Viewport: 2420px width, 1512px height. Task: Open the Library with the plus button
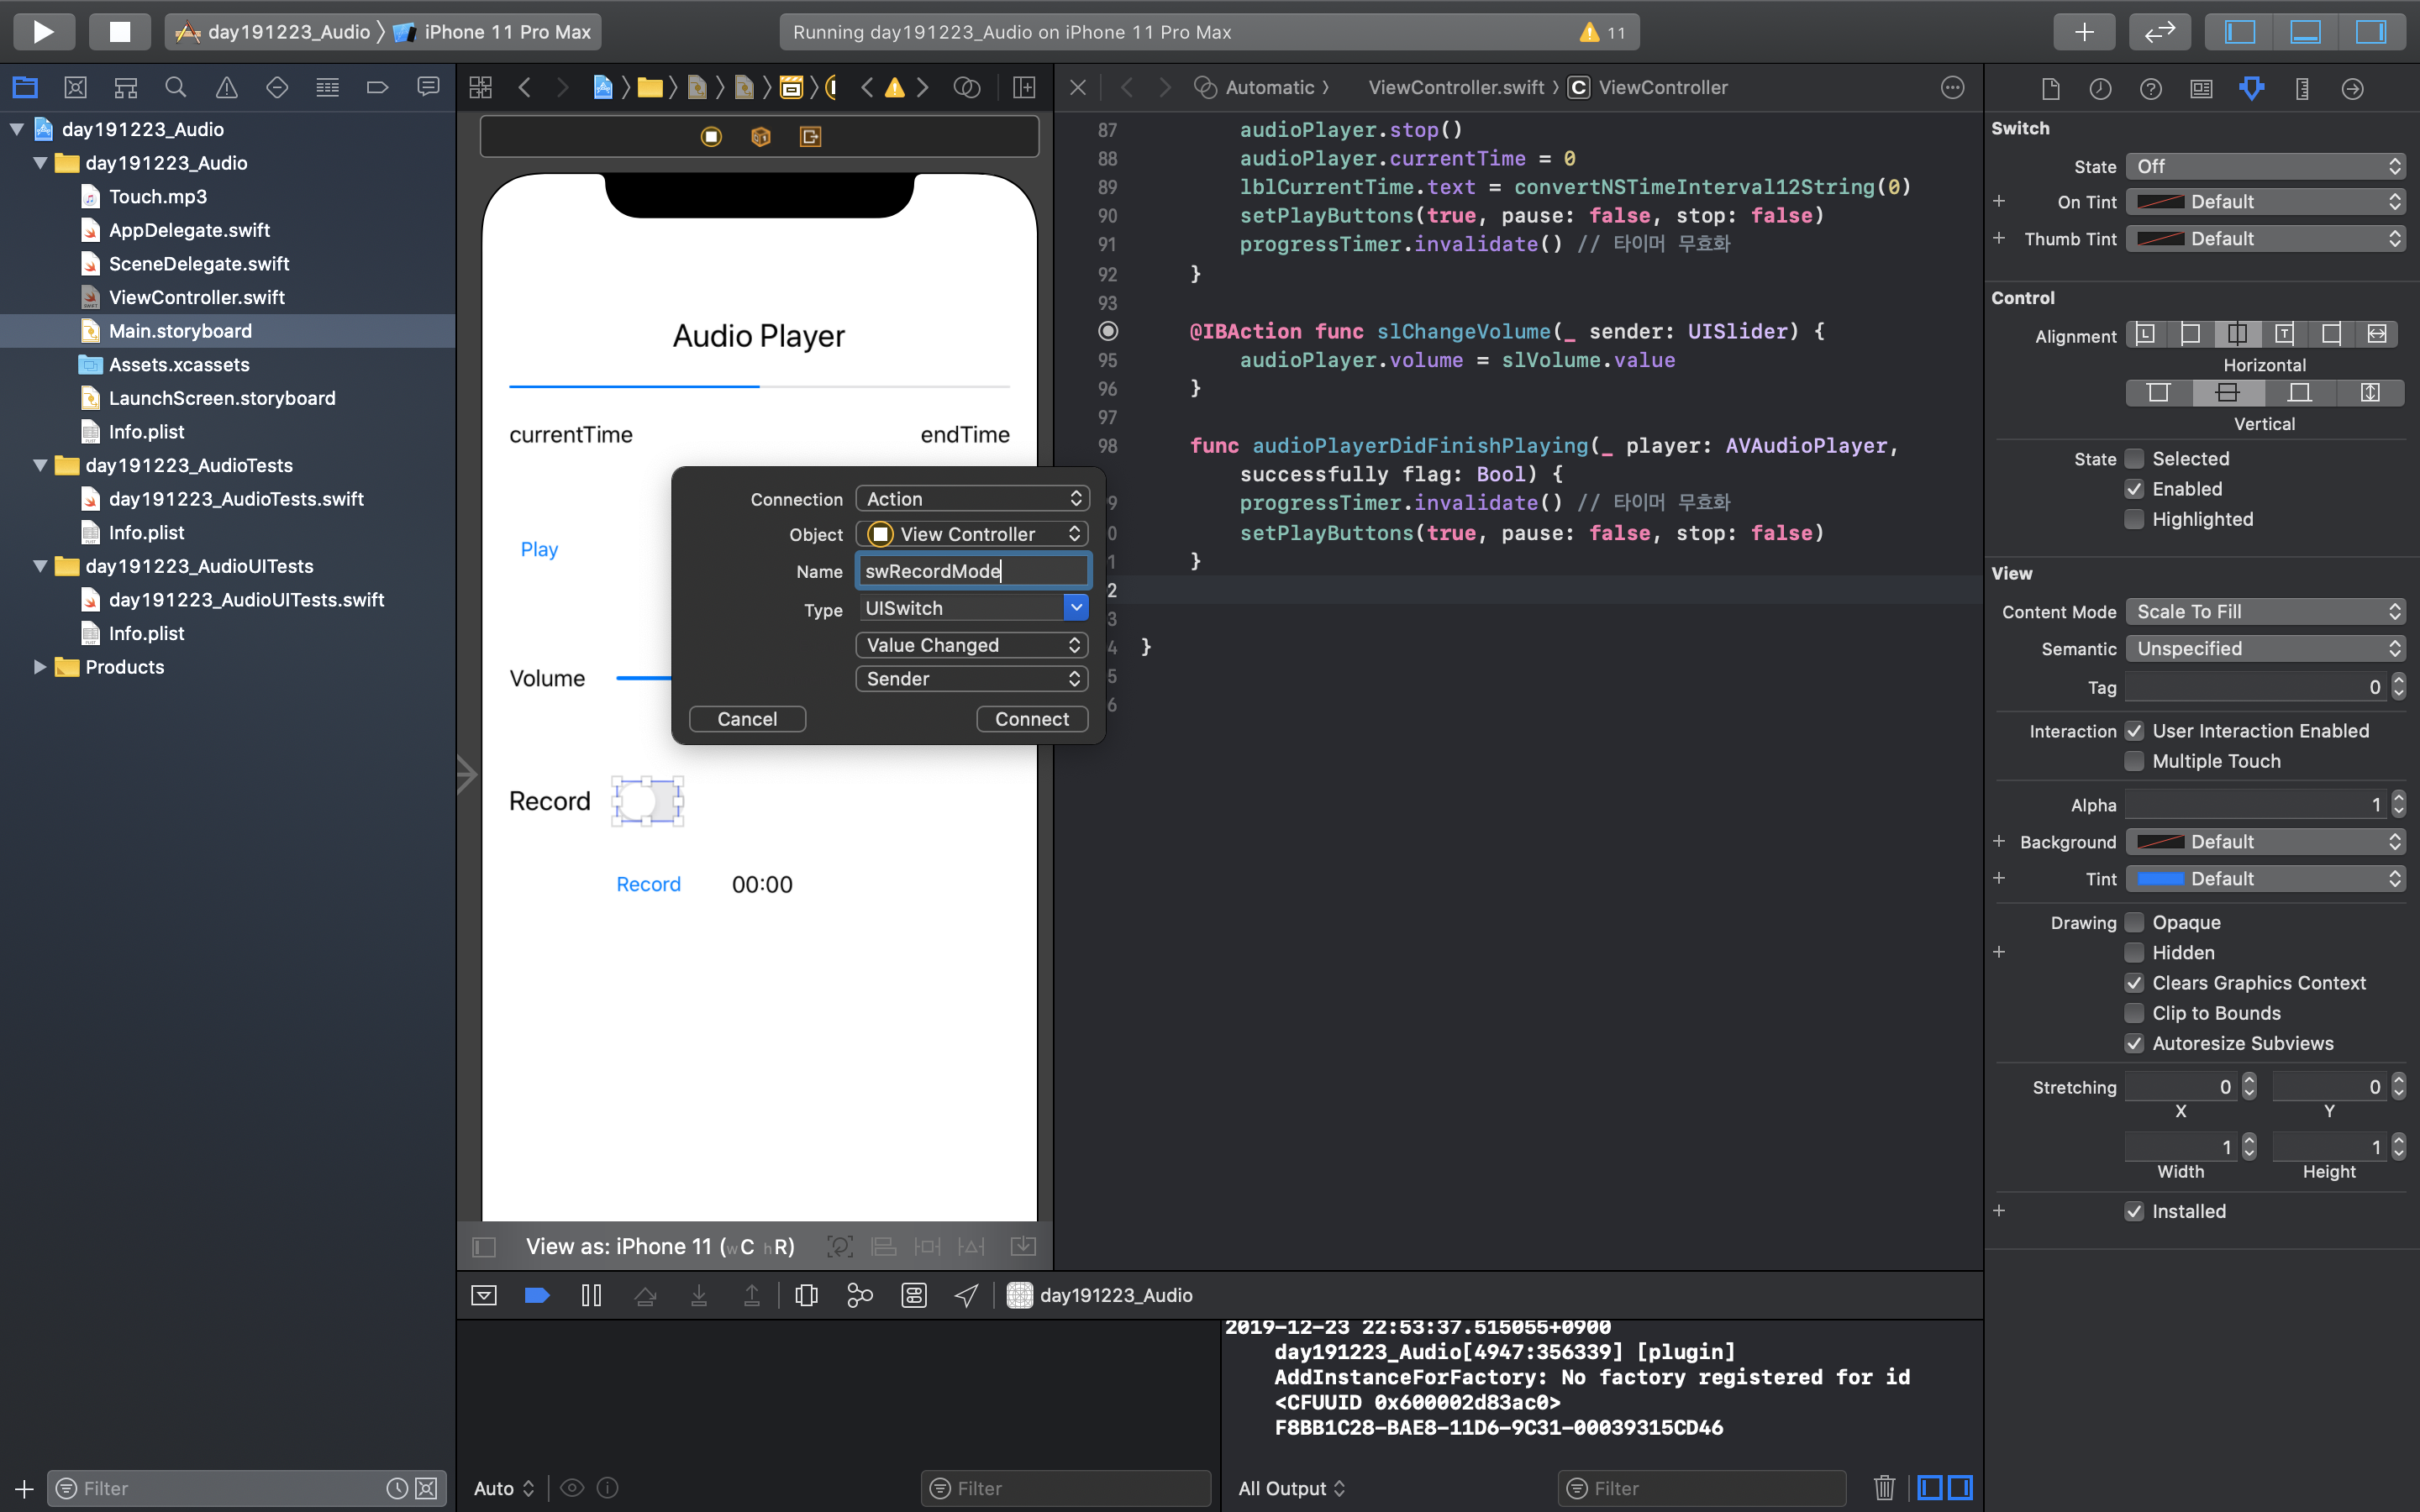pos(2083,32)
